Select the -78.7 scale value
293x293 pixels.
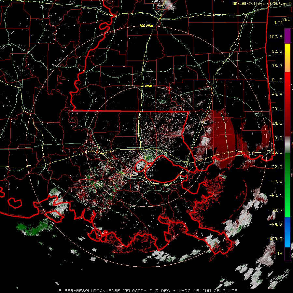tap(276, 210)
